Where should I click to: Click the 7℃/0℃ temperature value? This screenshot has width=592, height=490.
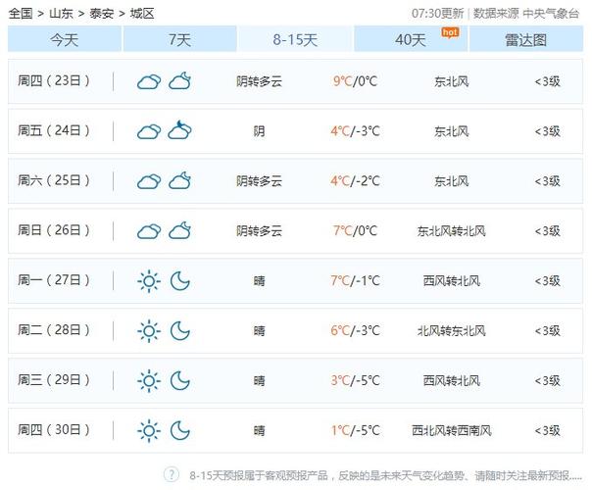point(355,230)
